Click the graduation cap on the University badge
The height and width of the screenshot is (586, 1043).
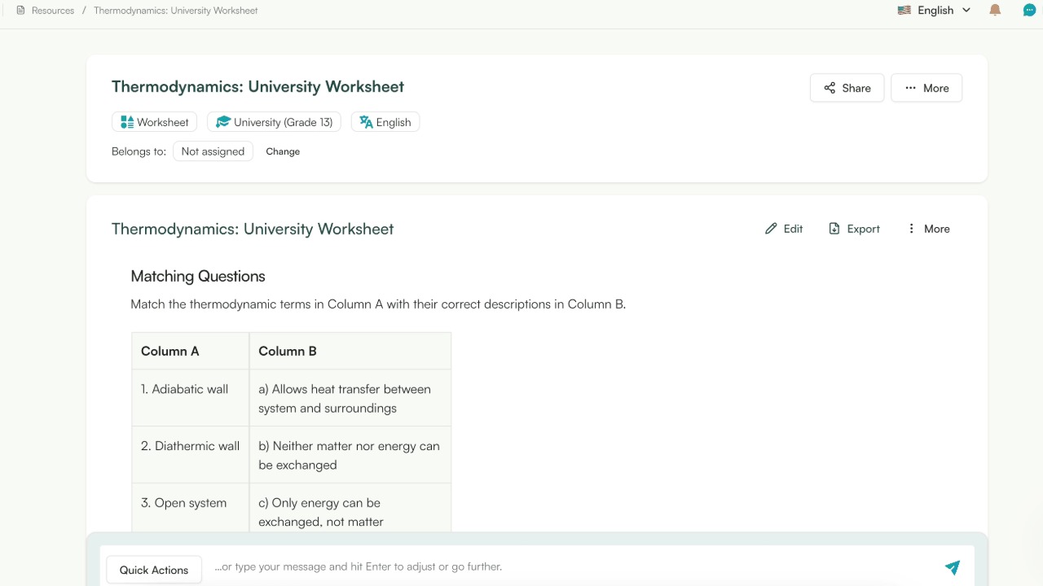pos(222,121)
